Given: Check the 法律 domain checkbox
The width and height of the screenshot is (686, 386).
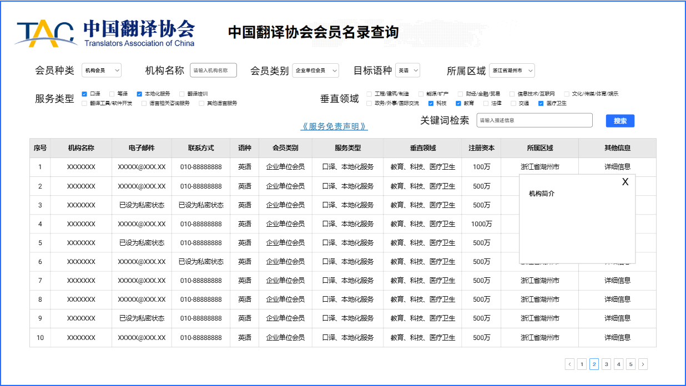Looking at the screenshot, I should [x=486, y=103].
